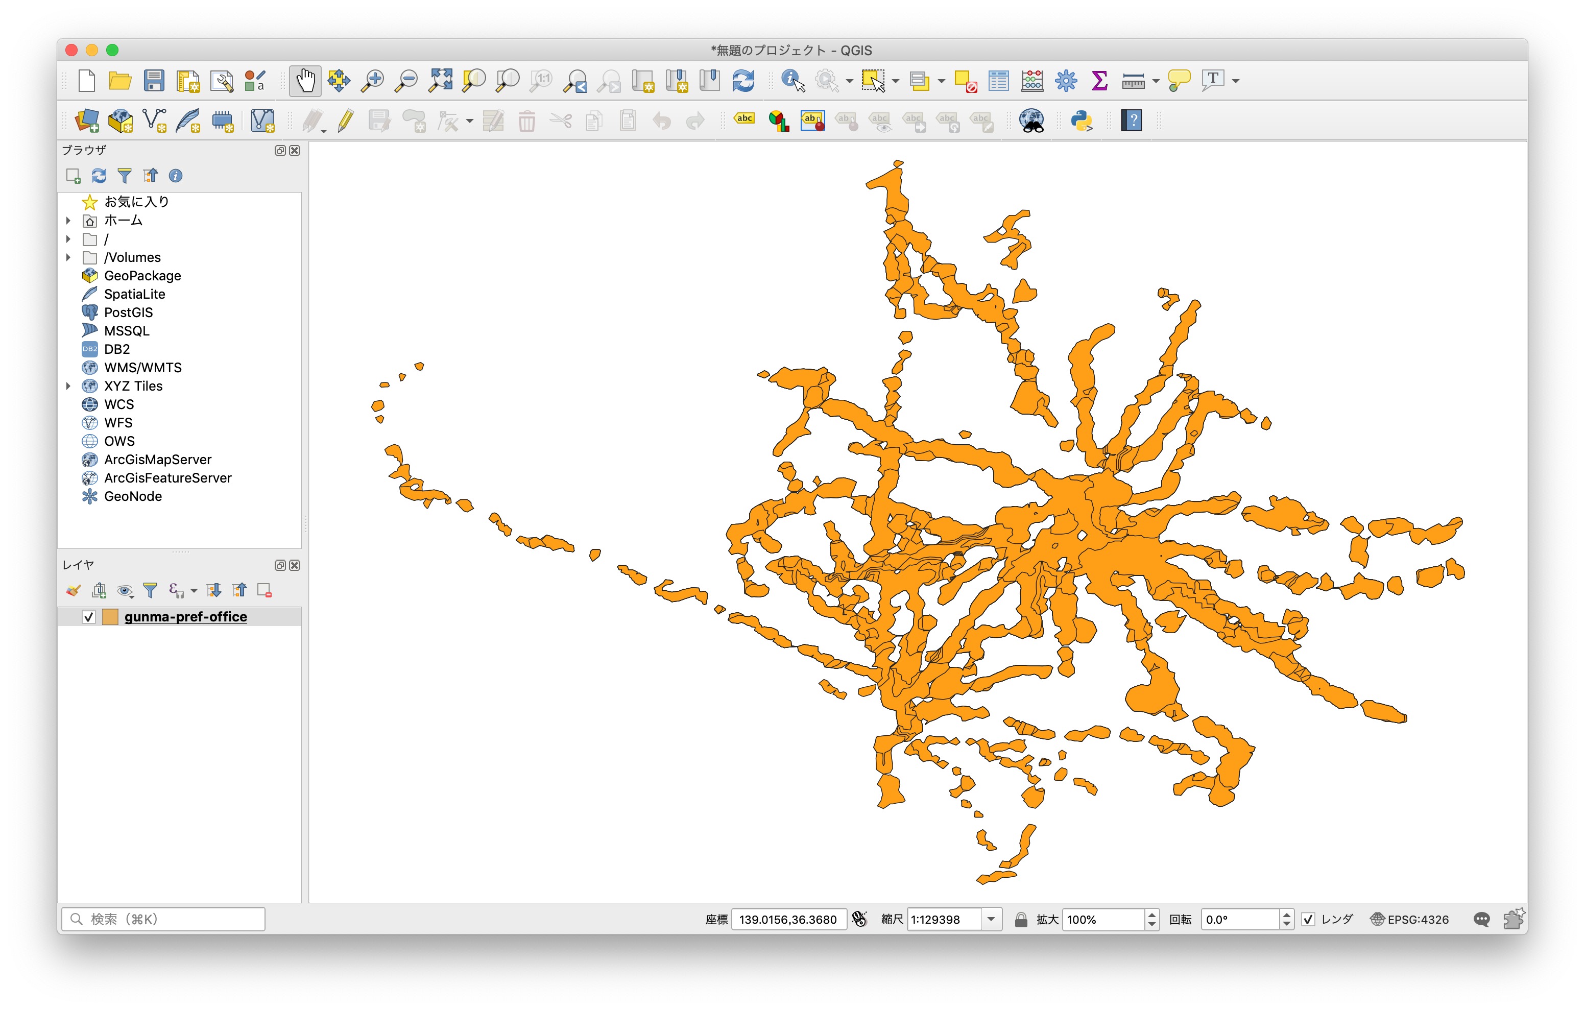Viewport: 1585px width, 1010px height.
Task: Open the measure tool
Action: [1134, 80]
